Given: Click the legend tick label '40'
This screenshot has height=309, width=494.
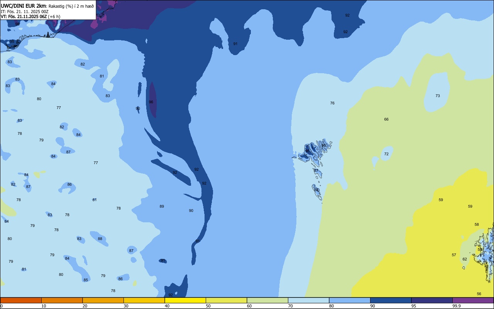Looking at the screenshot, I should (167, 306).
